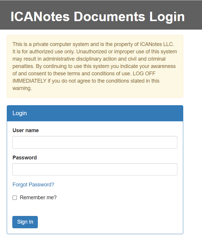Click the bold "User name" label
Image resolution: width=202 pixels, height=252 pixels.
(26, 130)
